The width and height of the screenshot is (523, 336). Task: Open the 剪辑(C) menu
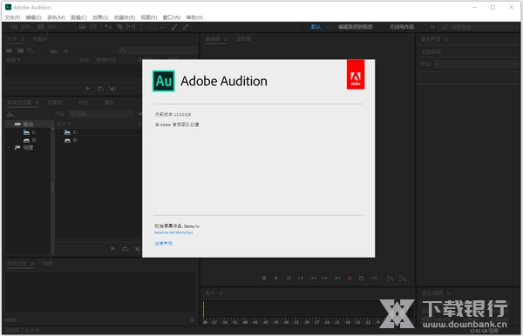click(78, 17)
